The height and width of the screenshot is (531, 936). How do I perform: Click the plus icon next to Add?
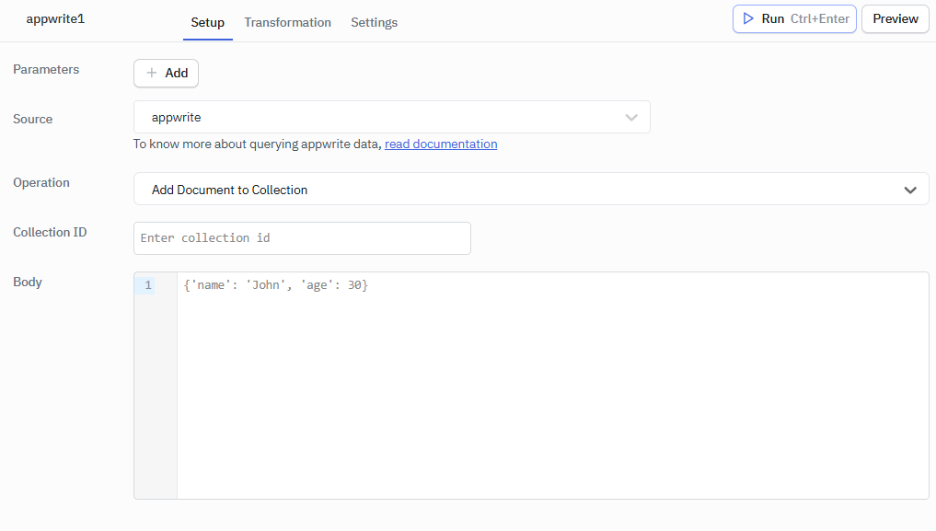(151, 73)
